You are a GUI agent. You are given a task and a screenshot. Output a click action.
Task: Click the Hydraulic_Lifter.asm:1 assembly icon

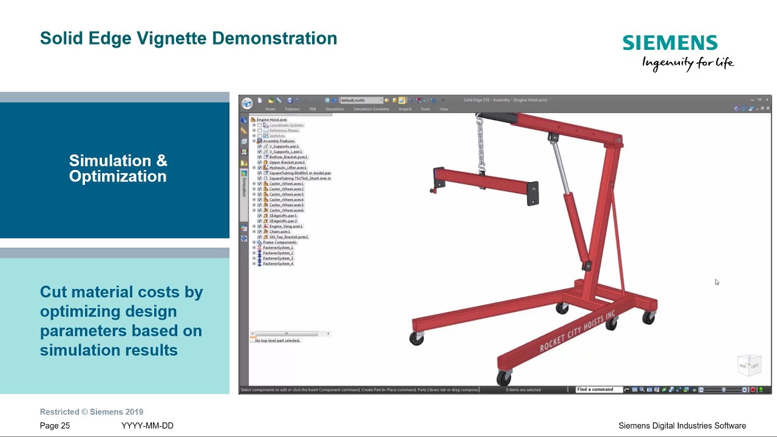(265, 168)
